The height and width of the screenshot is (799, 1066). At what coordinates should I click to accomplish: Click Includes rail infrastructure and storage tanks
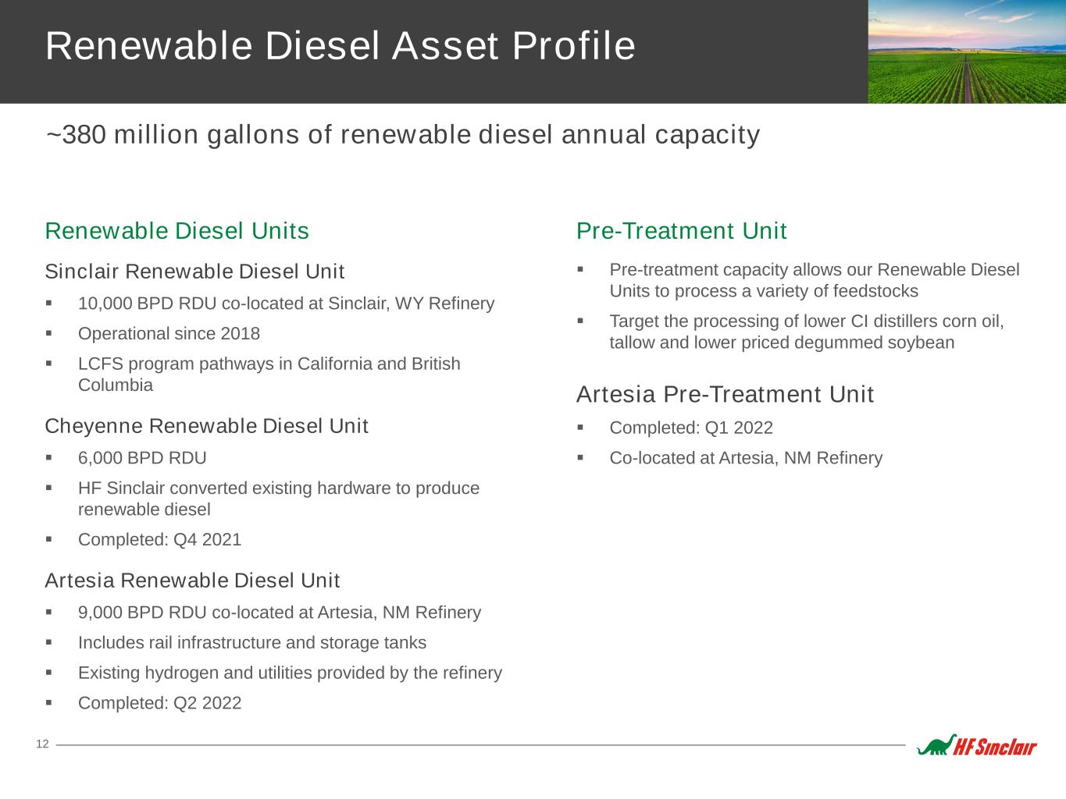tap(251, 643)
